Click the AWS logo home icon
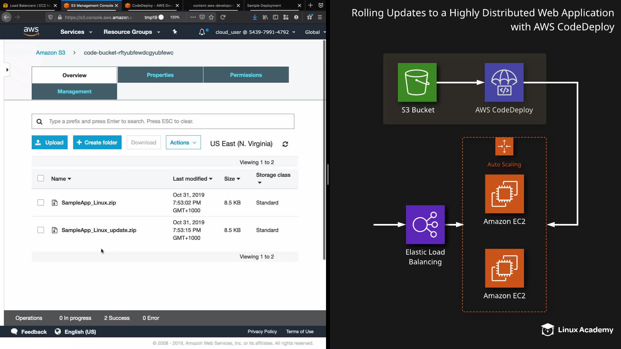This screenshot has height=349, width=621. click(x=31, y=32)
